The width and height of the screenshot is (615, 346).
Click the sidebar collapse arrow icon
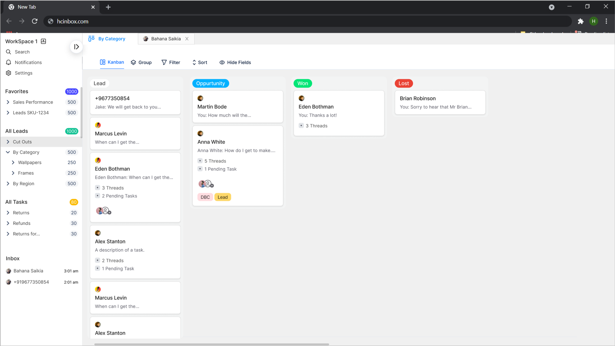pos(76,47)
